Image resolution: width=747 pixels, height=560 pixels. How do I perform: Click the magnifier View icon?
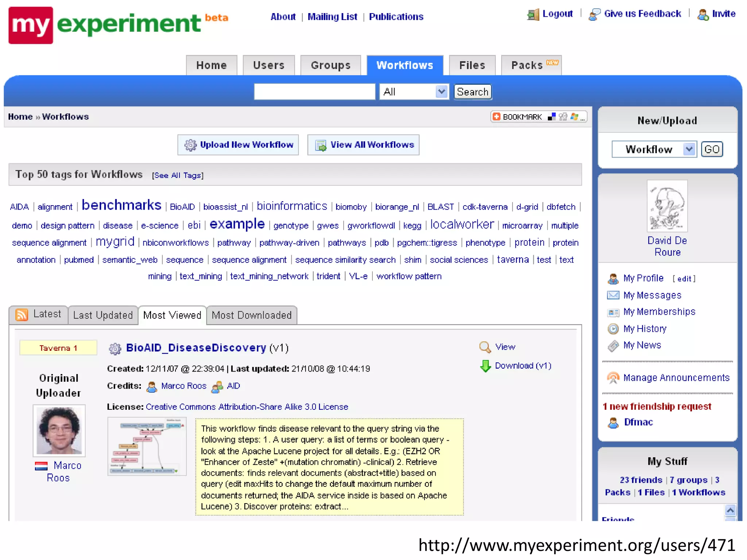tap(485, 347)
